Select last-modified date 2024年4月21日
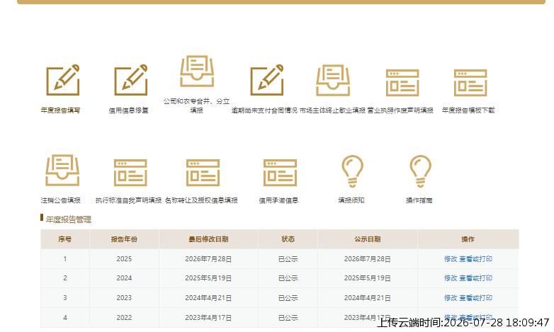The image size is (554, 332). coord(208,298)
